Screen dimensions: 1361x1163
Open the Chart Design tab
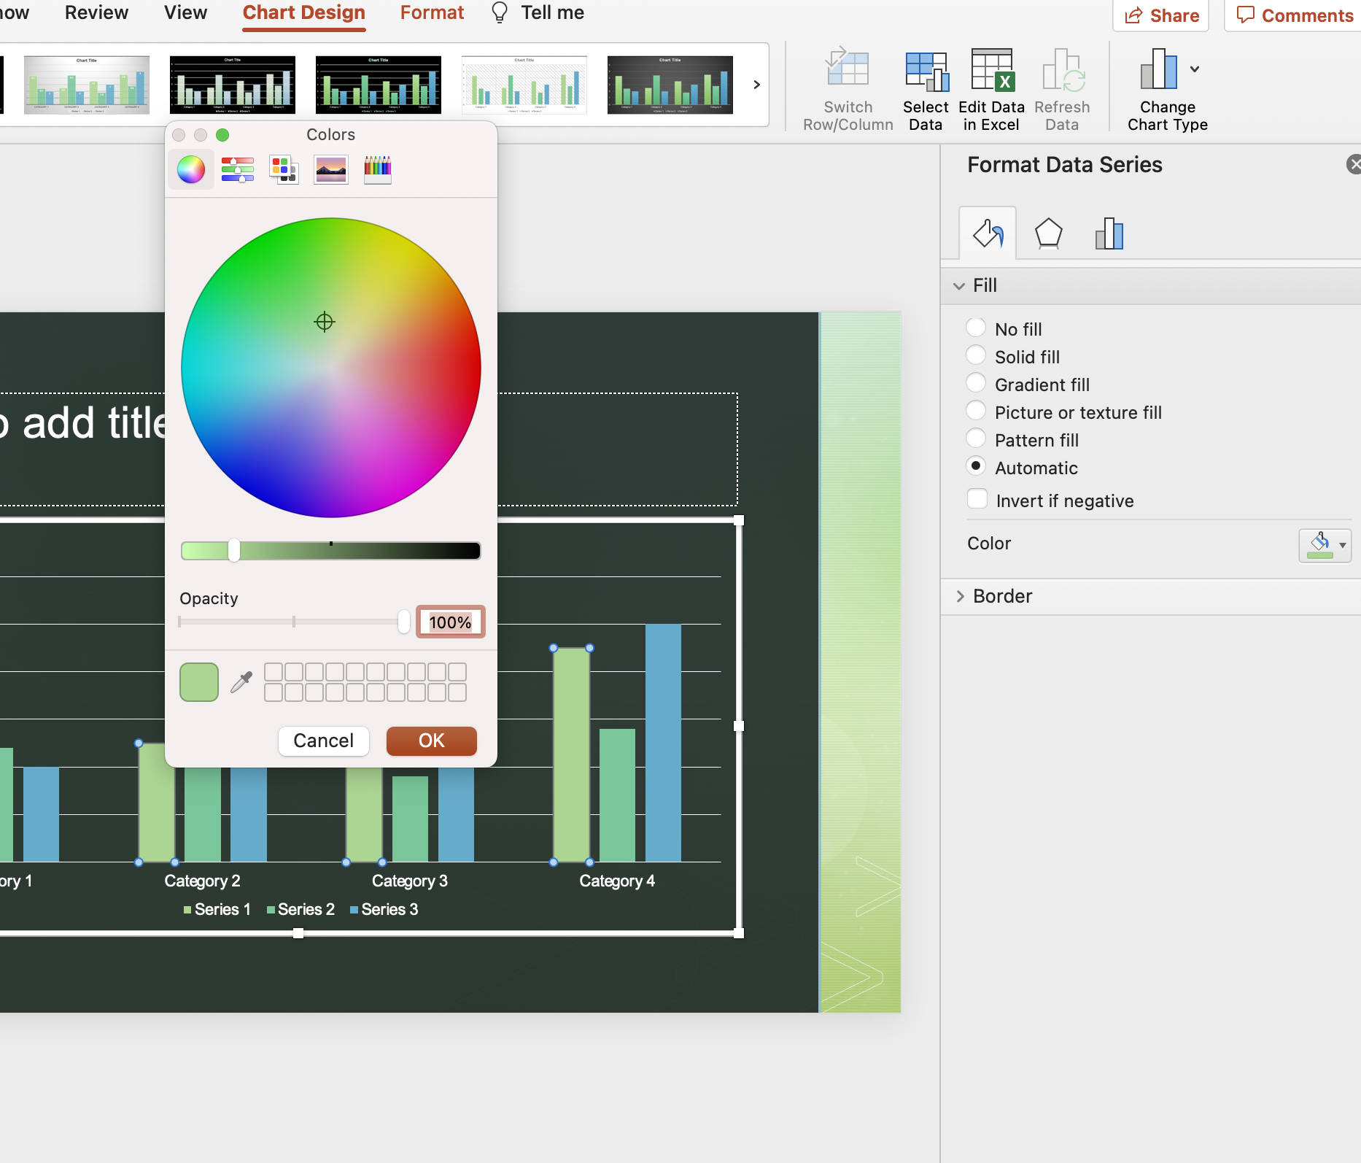(303, 12)
